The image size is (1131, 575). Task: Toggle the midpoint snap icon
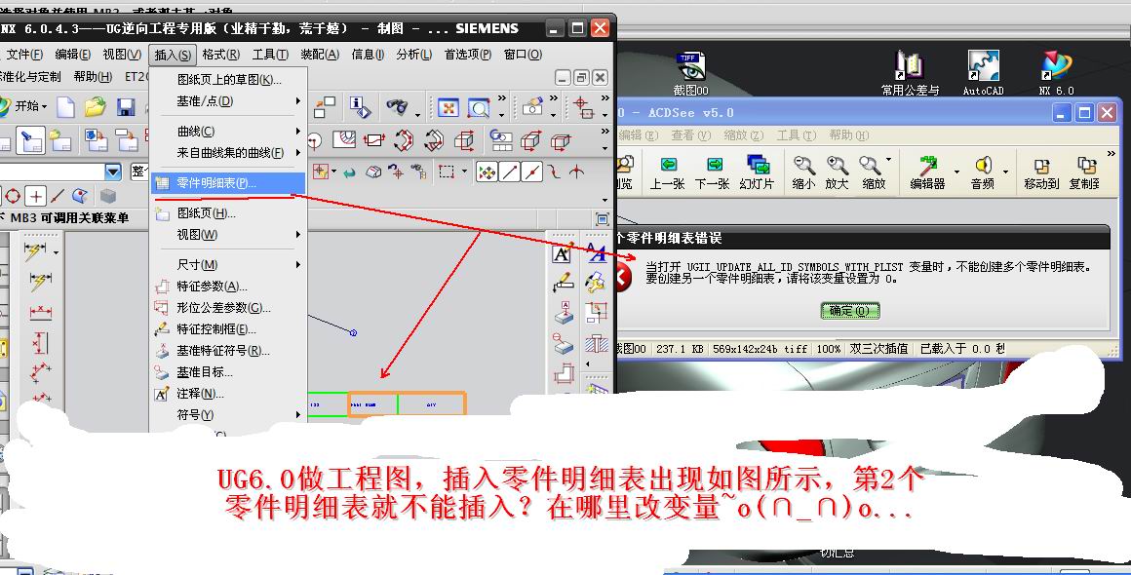pyautogui.click(x=532, y=172)
